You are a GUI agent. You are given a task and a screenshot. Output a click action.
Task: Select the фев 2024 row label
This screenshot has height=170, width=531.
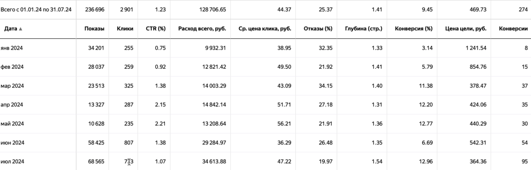click(x=12, y=67)
